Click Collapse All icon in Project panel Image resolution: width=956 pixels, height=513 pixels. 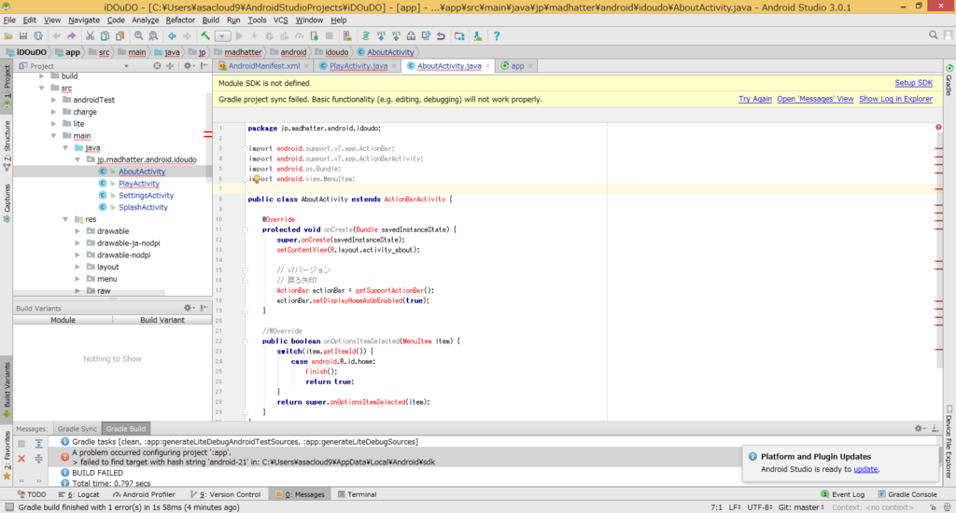tap(170, 66)
